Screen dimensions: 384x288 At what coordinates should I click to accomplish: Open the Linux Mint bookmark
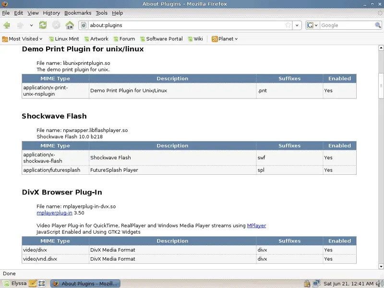[64, 39]
